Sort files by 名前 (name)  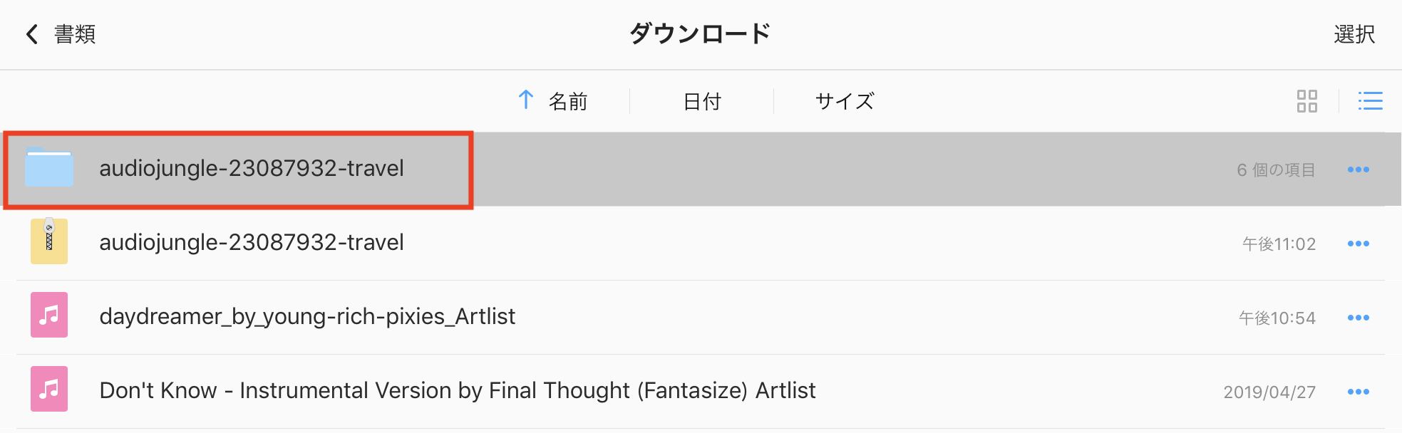568,102
